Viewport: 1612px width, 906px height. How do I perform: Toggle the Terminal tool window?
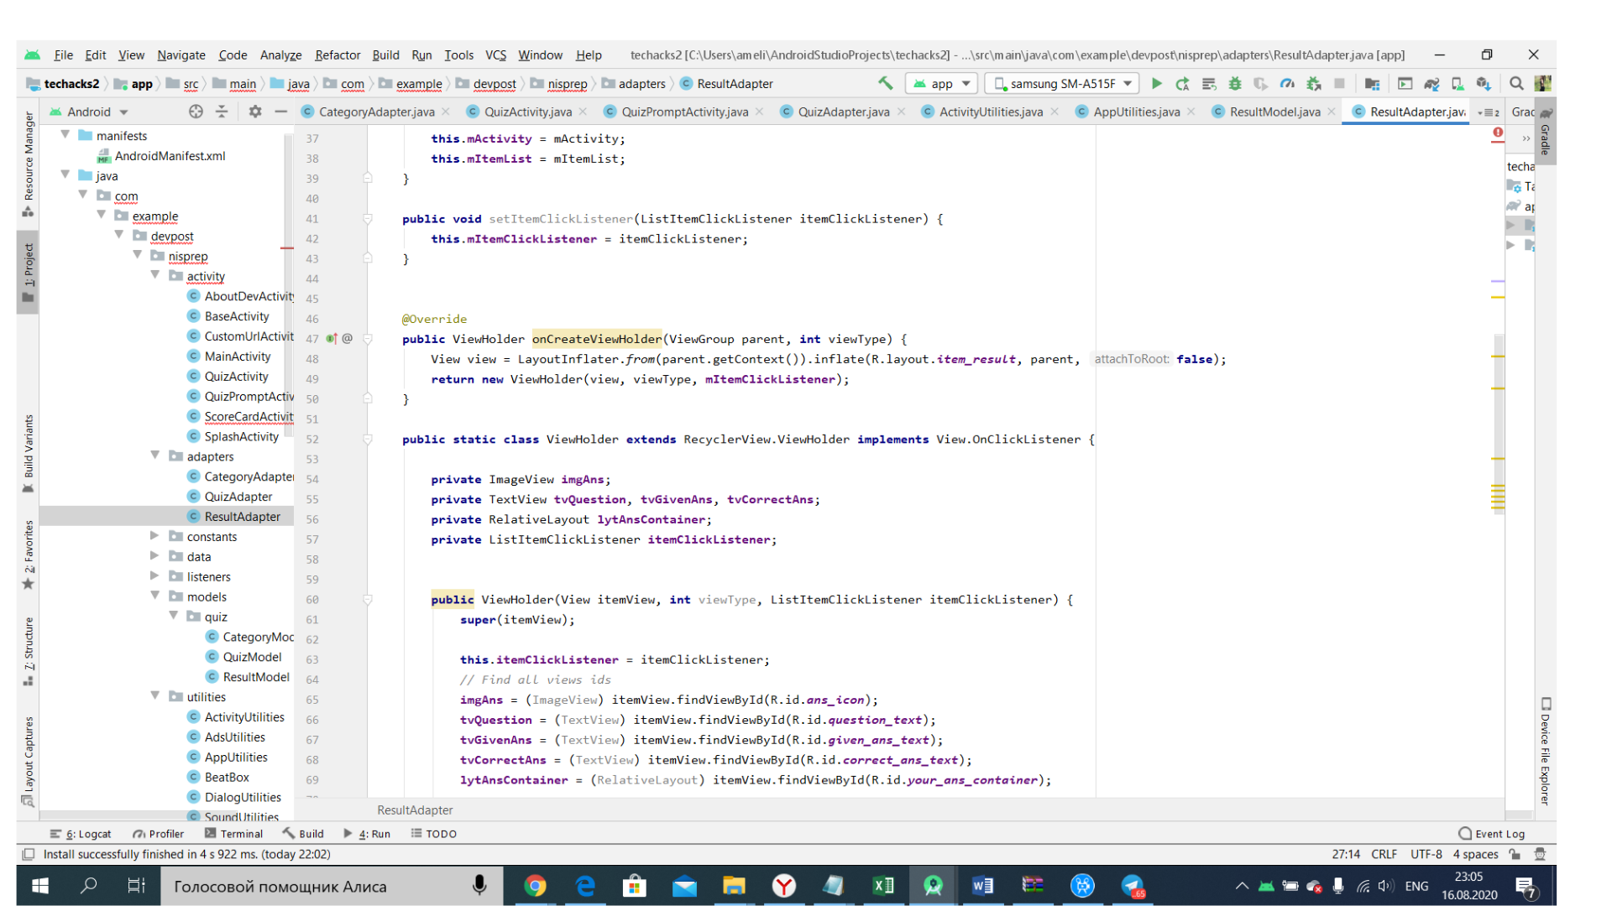pos(233,834)
